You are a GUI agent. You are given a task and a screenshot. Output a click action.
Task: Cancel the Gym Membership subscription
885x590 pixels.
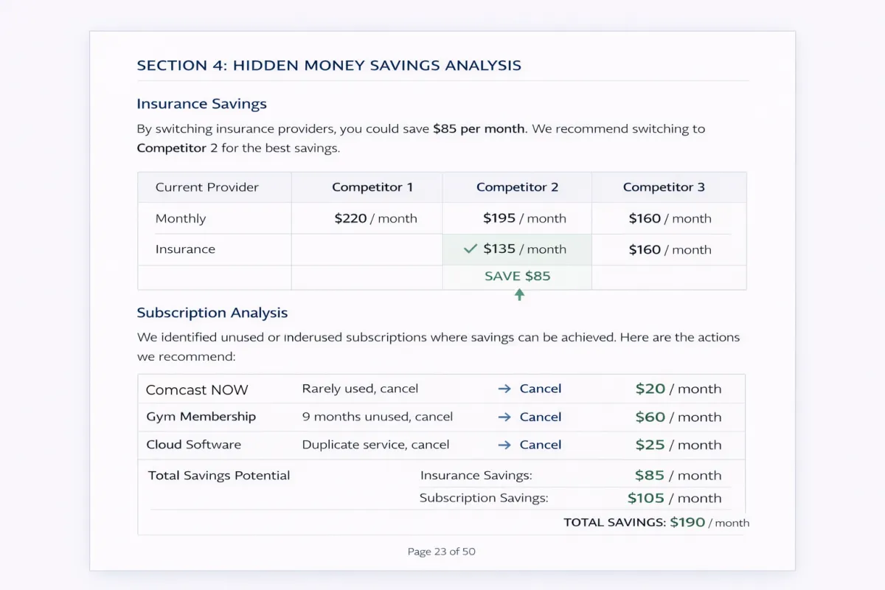point(541,417)
